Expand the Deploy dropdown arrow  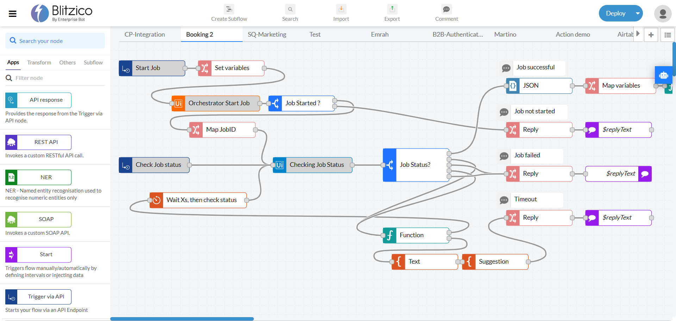(x=637, y=13)
